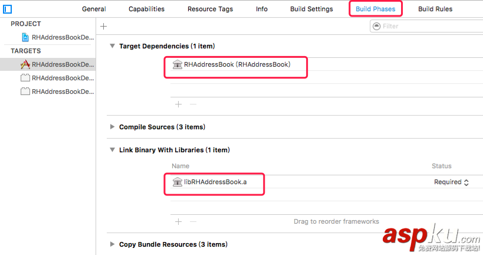
Task: Open the Capabilities tab
Action: coord(146,9)
